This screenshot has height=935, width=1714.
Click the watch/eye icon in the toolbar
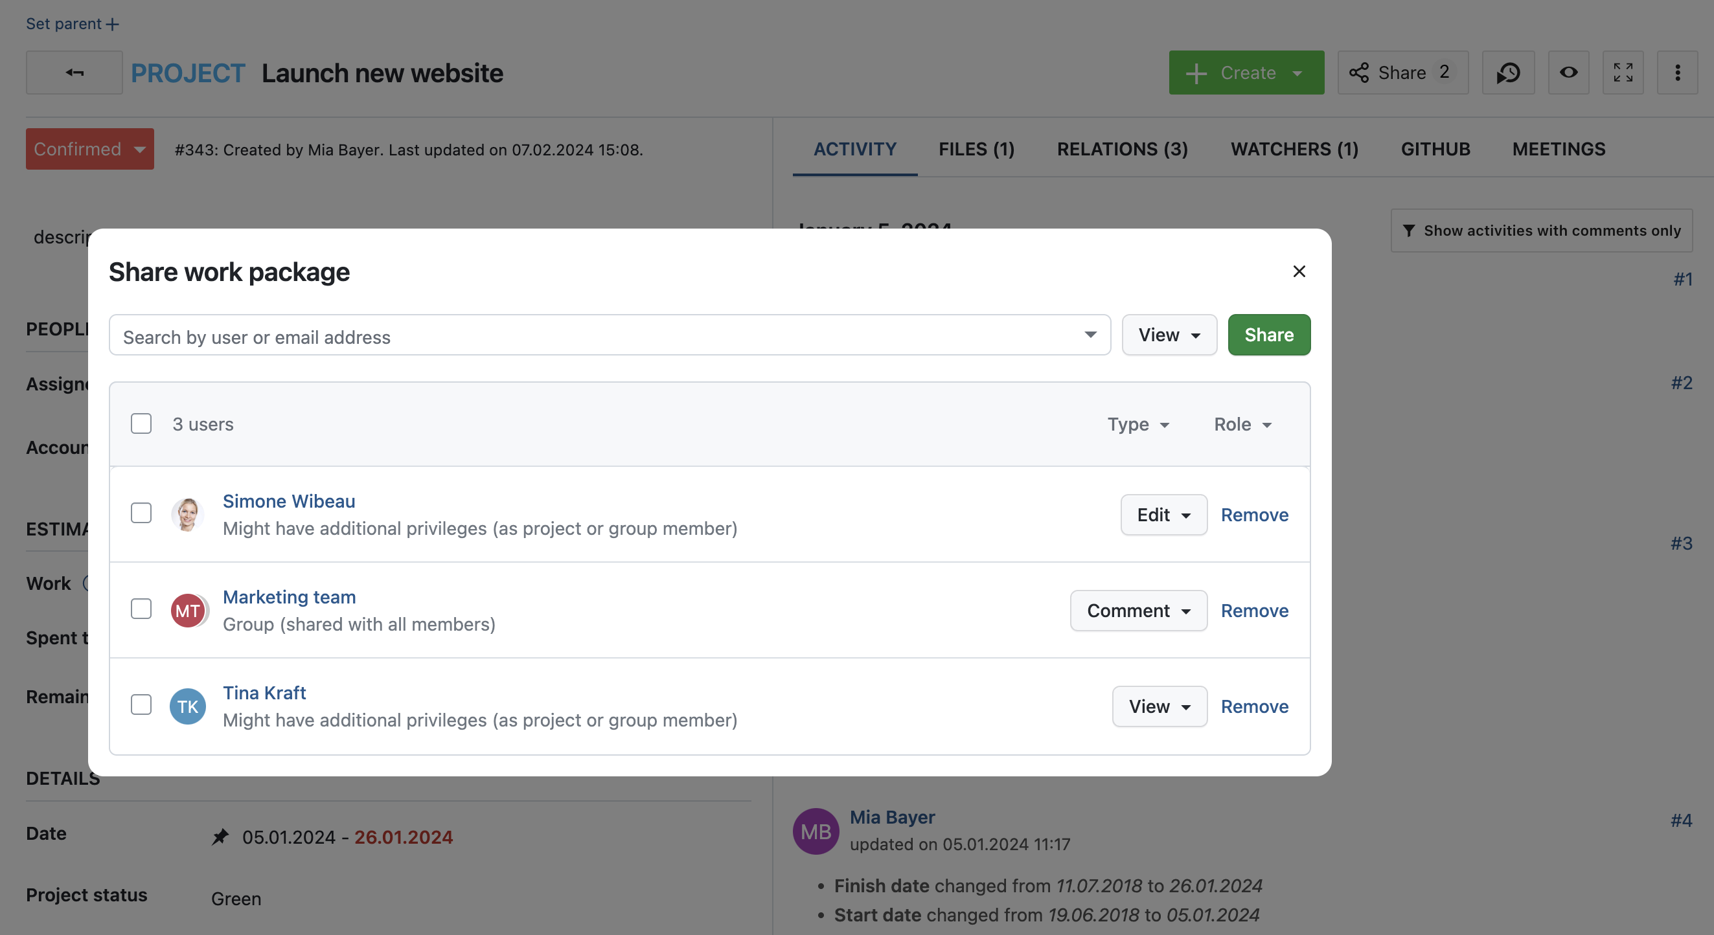click(x=1568, y=71)
